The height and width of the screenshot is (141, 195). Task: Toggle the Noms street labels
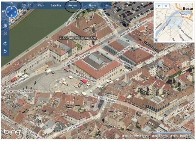tap(93, 5)
